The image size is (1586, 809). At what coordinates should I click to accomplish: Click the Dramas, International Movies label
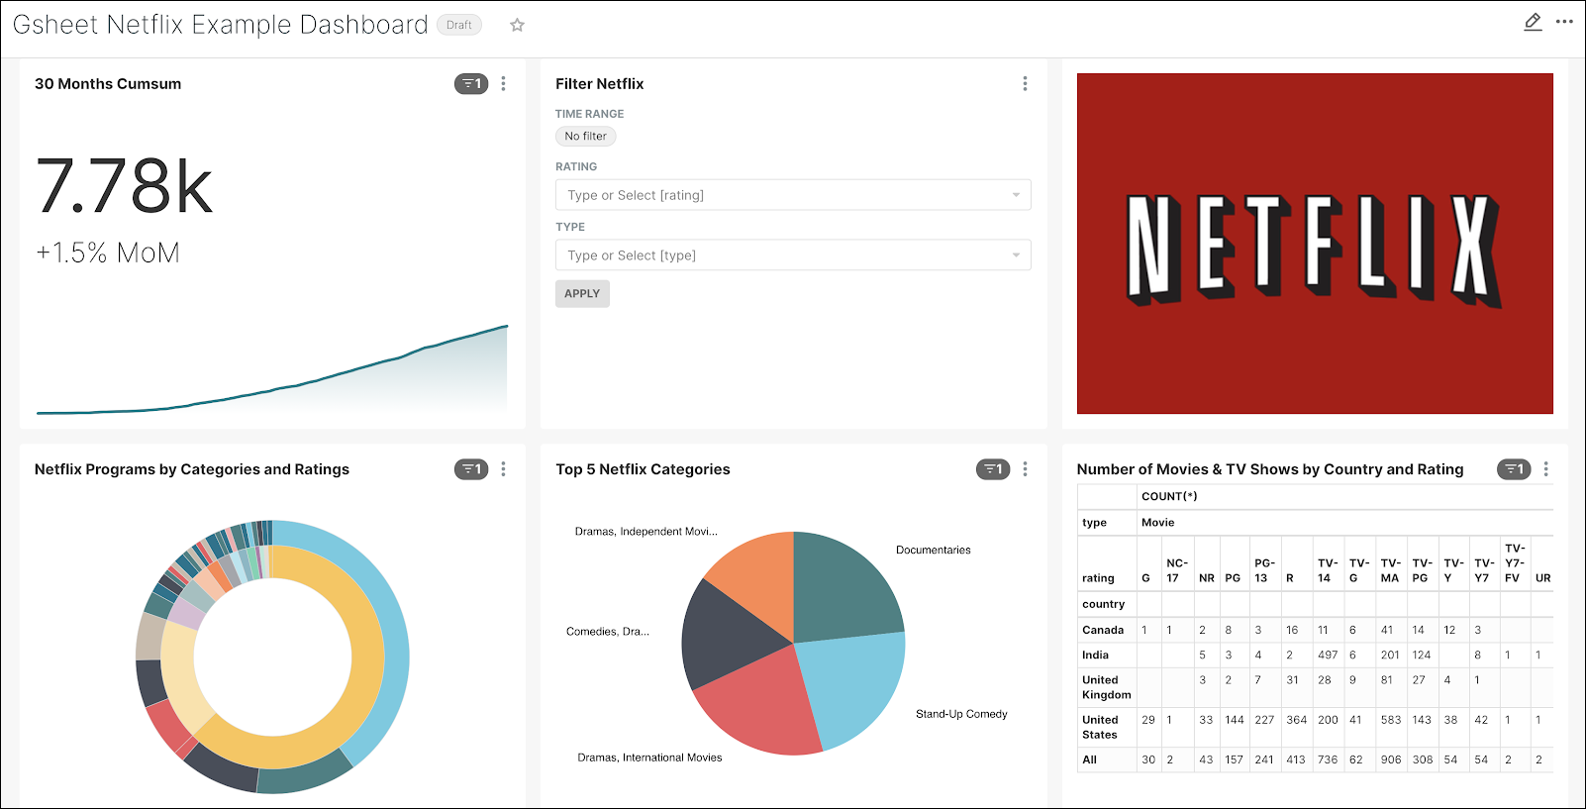click(649, 758)
